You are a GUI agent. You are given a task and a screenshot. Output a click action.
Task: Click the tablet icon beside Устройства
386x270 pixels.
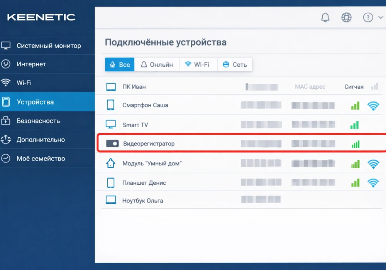pos(6,101)
